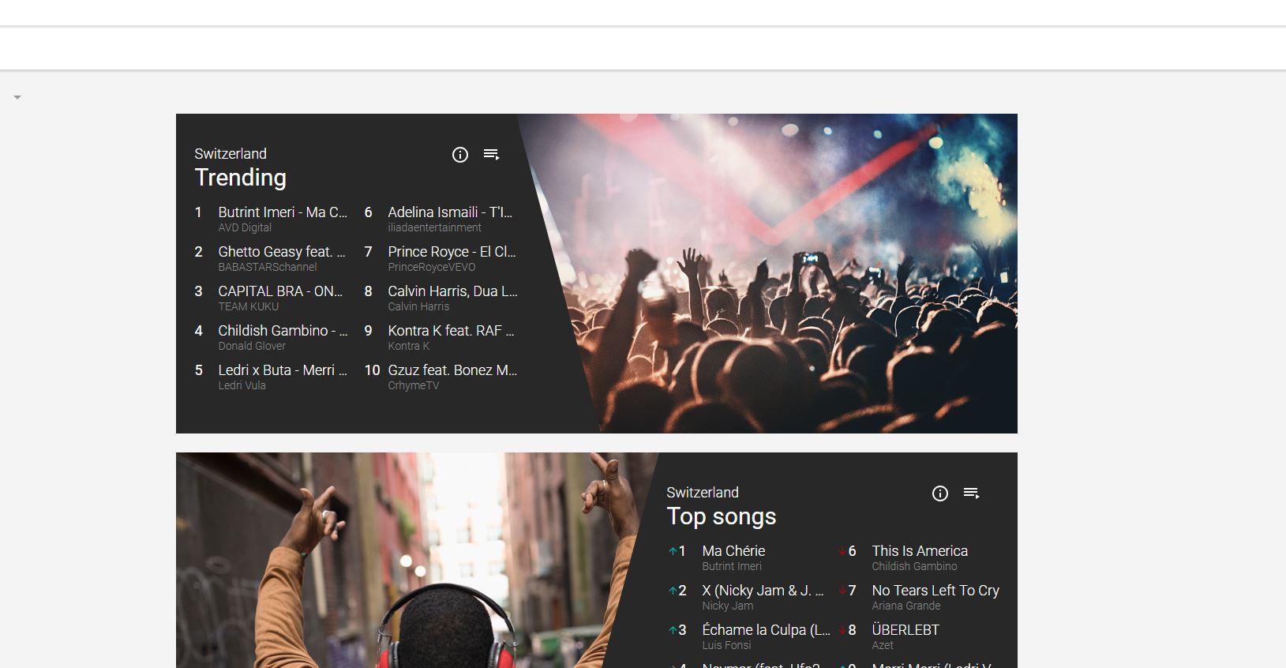Screen dimensions: 1286x668
Task: Open info icon on Top songs card
Action: [x=940, y=493]
